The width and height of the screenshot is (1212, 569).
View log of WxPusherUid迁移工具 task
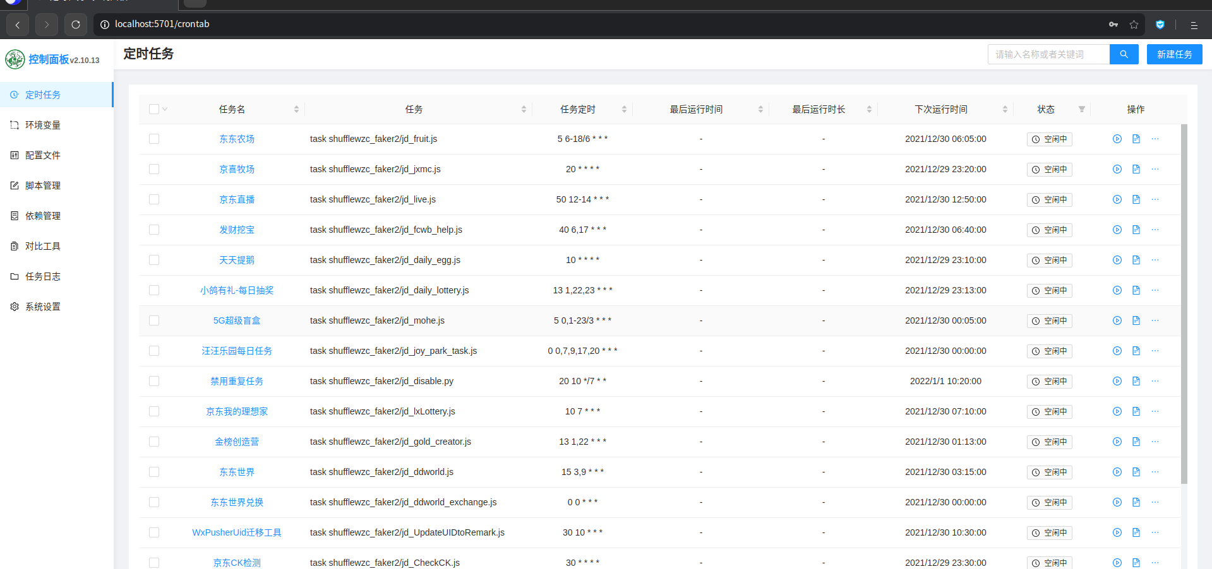(x=1136, y=532)
